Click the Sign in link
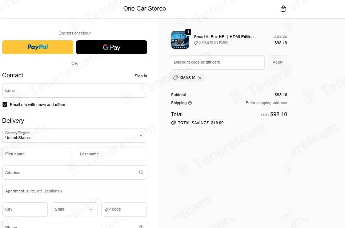This screenshot has height=228, width=345. pos(141,76)
